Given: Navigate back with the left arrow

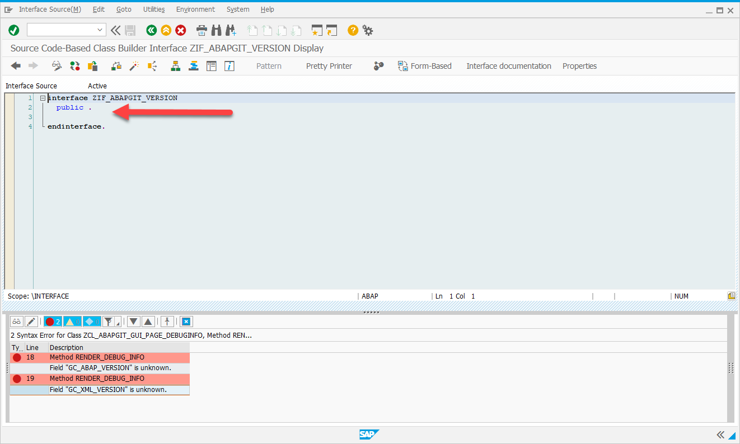Looking at the screenshot, I should pyautogui.click(x=16, y=66).
